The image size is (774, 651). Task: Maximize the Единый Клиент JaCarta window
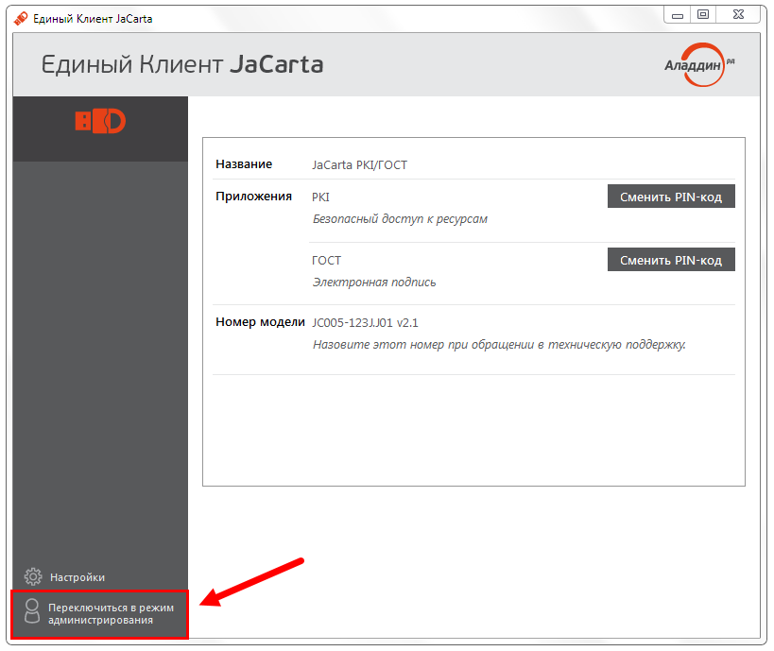[703, 14]
